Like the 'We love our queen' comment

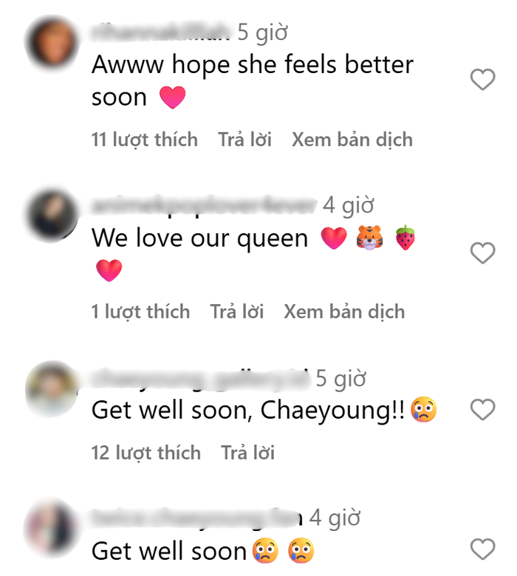[x=482, y=253]
